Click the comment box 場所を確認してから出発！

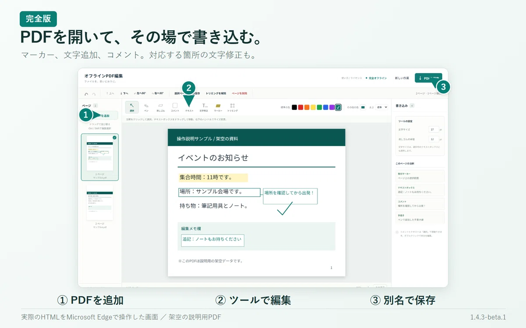tap(290, 196)
